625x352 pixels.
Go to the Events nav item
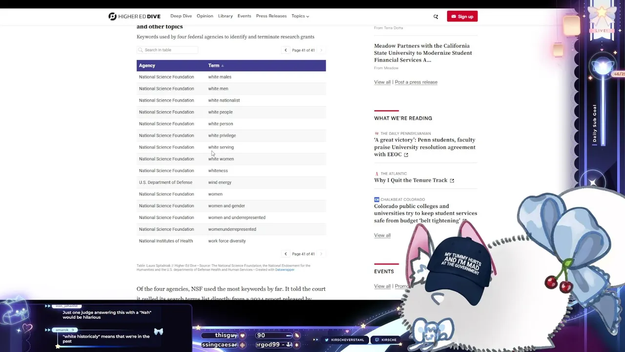pos(244,16)
